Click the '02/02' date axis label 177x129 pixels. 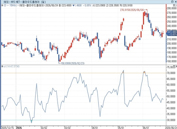[44, 128]
